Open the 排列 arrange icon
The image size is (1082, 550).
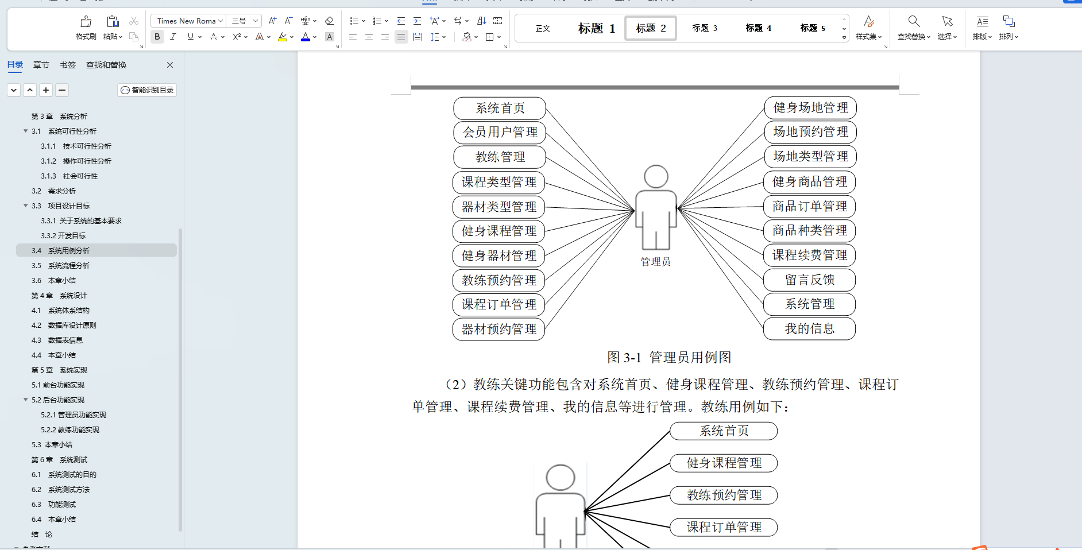(x=1008, y=21)
